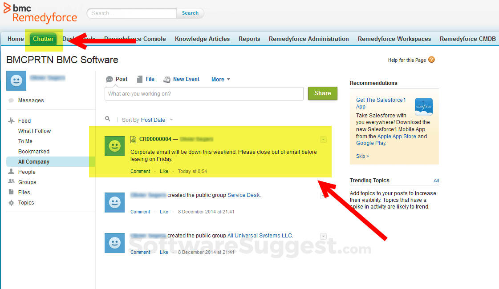This screenshot has height=289, width=499.
Task: Open the CR00000004 record link
Action: point(155,139)
